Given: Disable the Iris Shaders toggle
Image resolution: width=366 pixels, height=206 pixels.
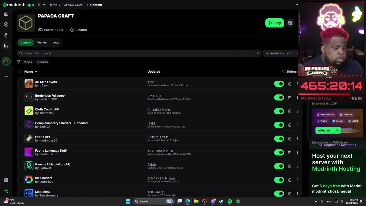Looking at the screenshot, I should (x=279, y=180).
